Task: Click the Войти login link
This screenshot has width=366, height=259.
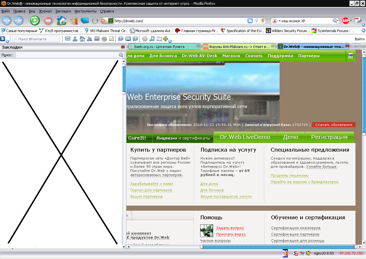Action: pos(360,39)
